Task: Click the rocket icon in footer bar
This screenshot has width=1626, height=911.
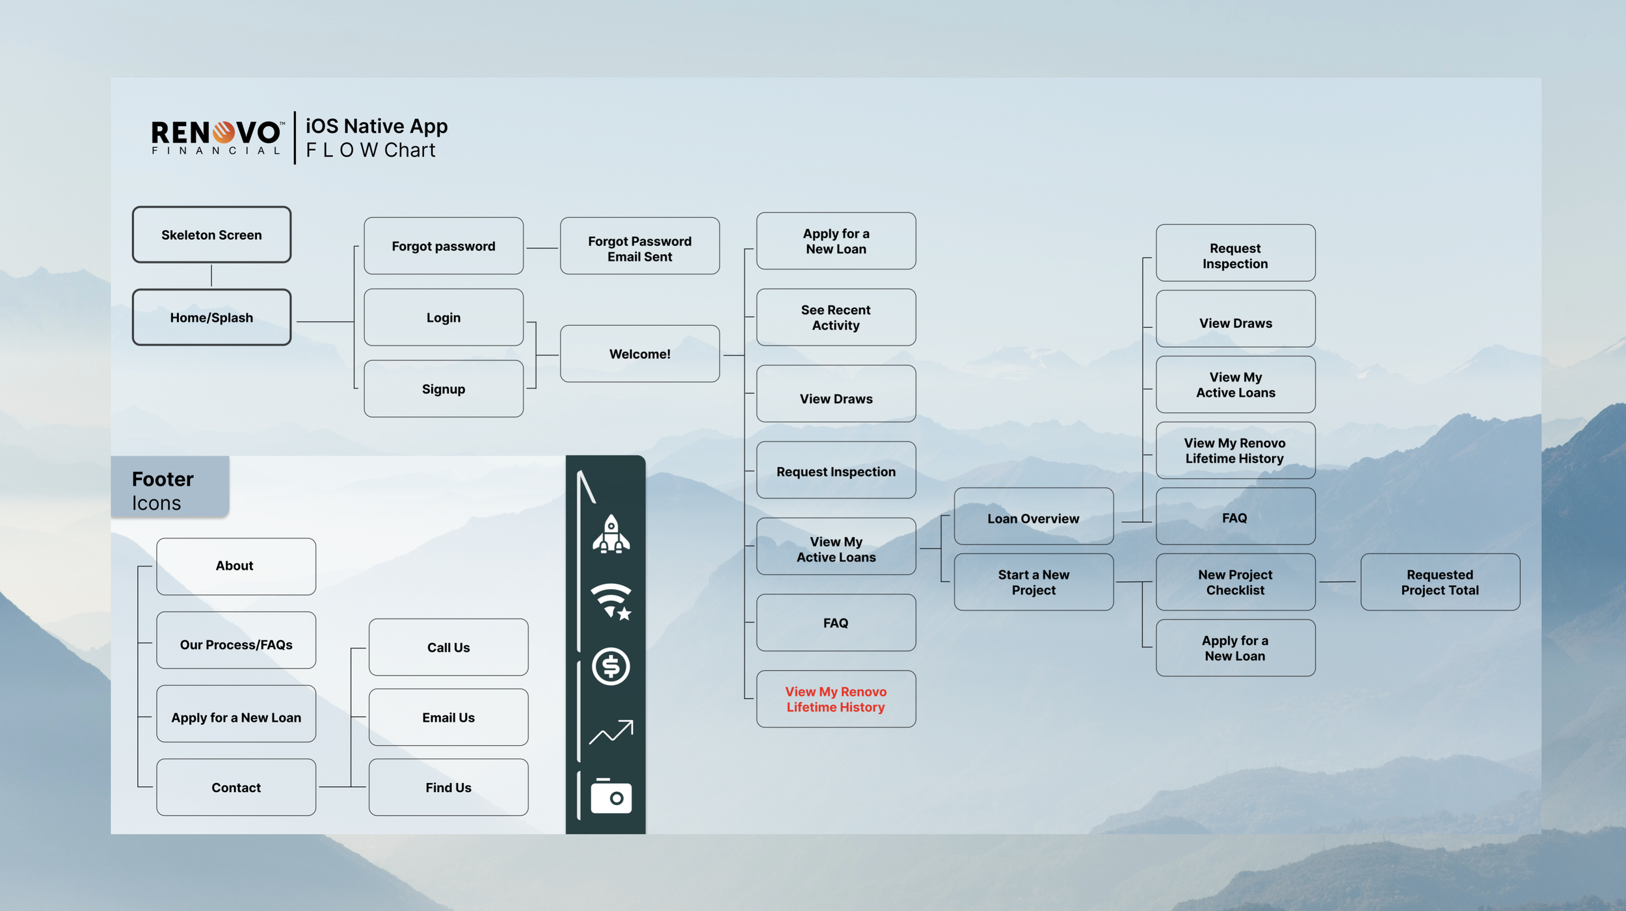Action: [611, 535]
